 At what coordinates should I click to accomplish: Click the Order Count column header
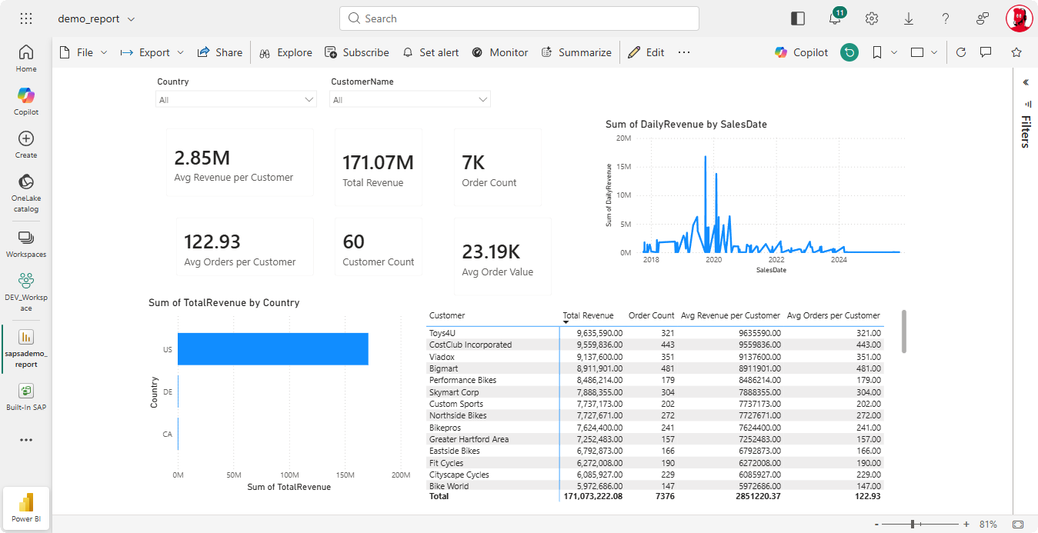tap(652, 315)
